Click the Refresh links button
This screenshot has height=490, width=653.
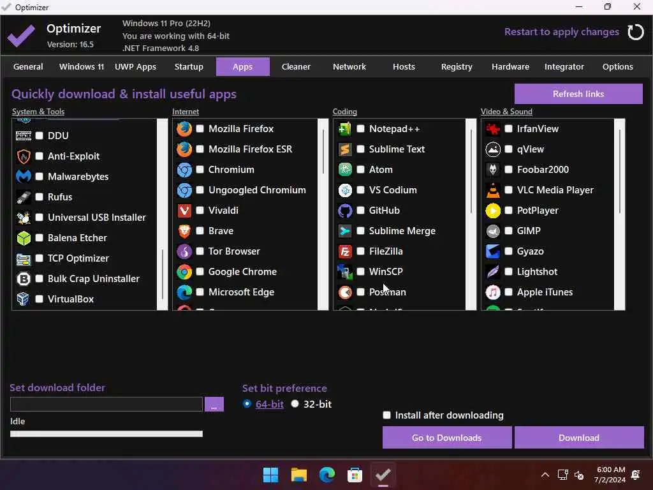(578, 94)
